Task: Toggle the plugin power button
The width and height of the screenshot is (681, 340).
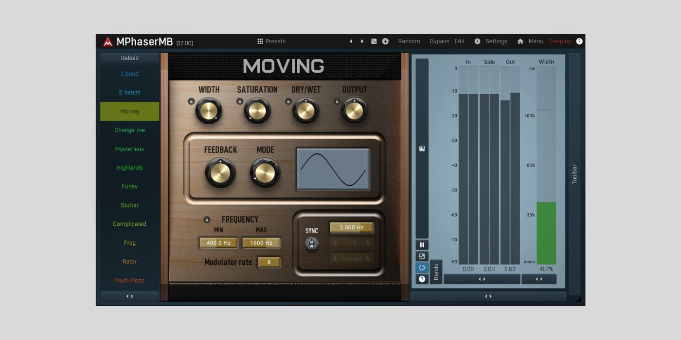Action: coord(422,267)
